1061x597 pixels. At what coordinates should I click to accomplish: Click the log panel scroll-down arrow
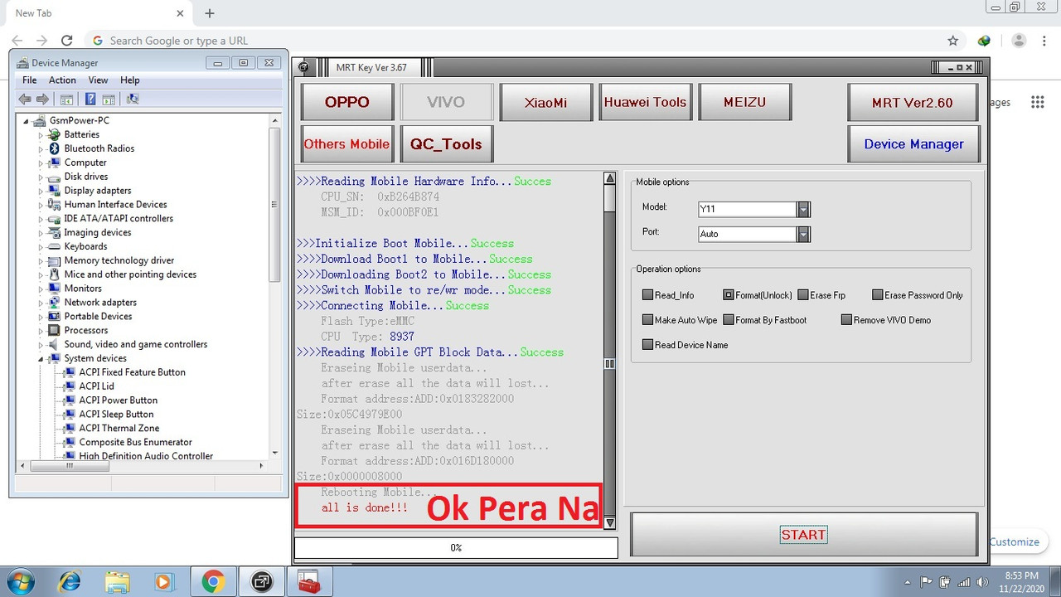coord(610,523)
